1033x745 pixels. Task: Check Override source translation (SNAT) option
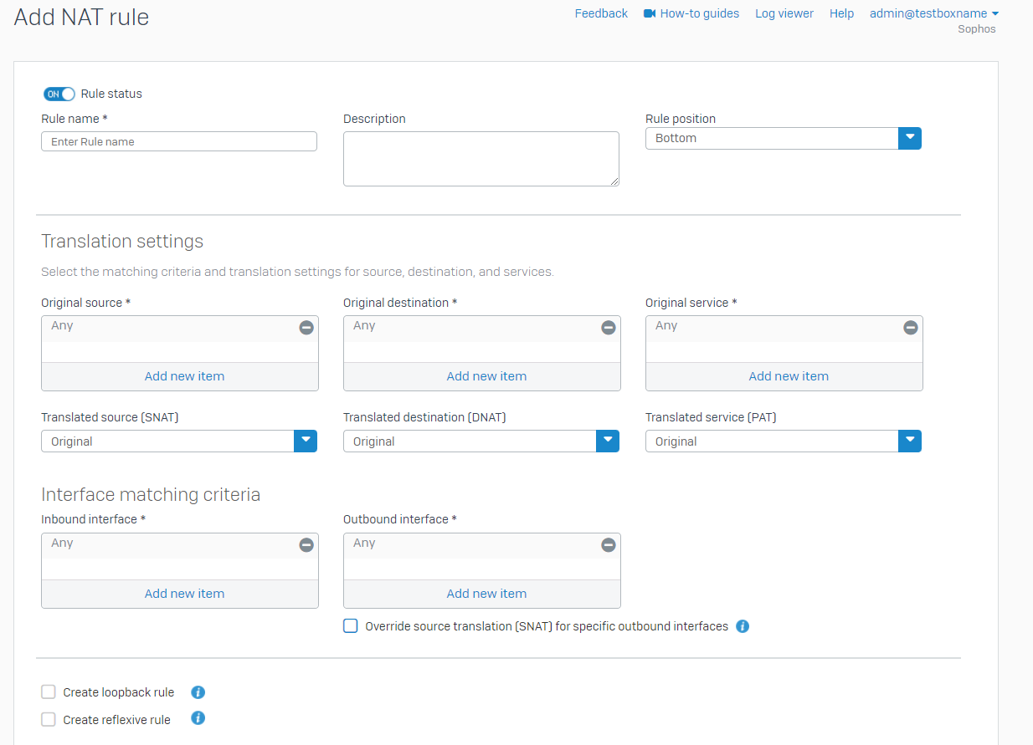(351, 626)
